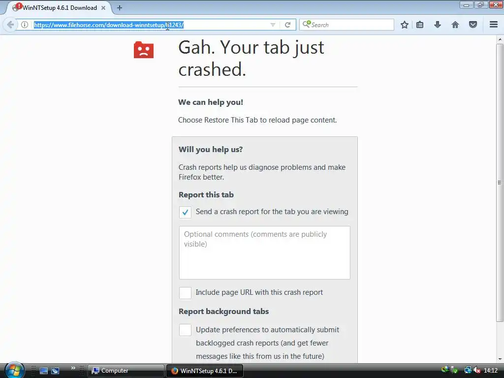Minimize the Firefox window

click(466, 5)
